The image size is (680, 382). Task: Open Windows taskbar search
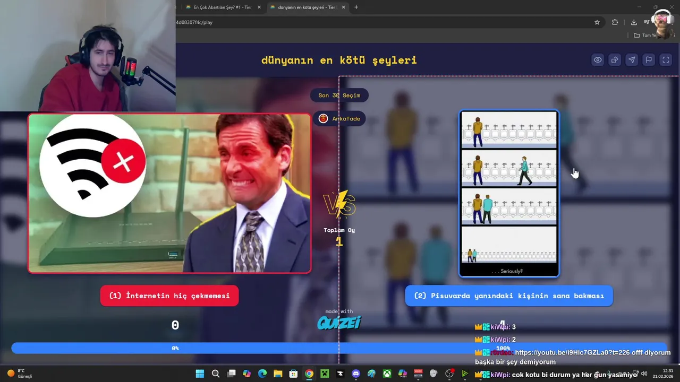[x=215, y=374]
